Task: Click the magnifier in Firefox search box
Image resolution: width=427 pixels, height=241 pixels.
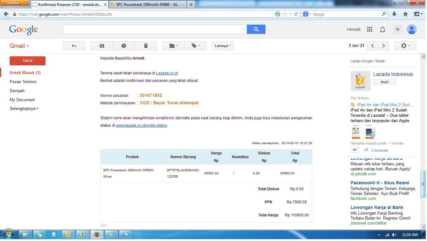Action: (384, 14)
